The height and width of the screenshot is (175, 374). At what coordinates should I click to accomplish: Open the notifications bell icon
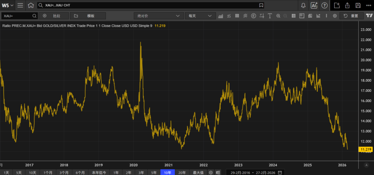303,5
